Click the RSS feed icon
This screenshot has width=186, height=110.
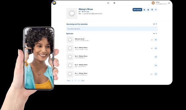(144, 10)
